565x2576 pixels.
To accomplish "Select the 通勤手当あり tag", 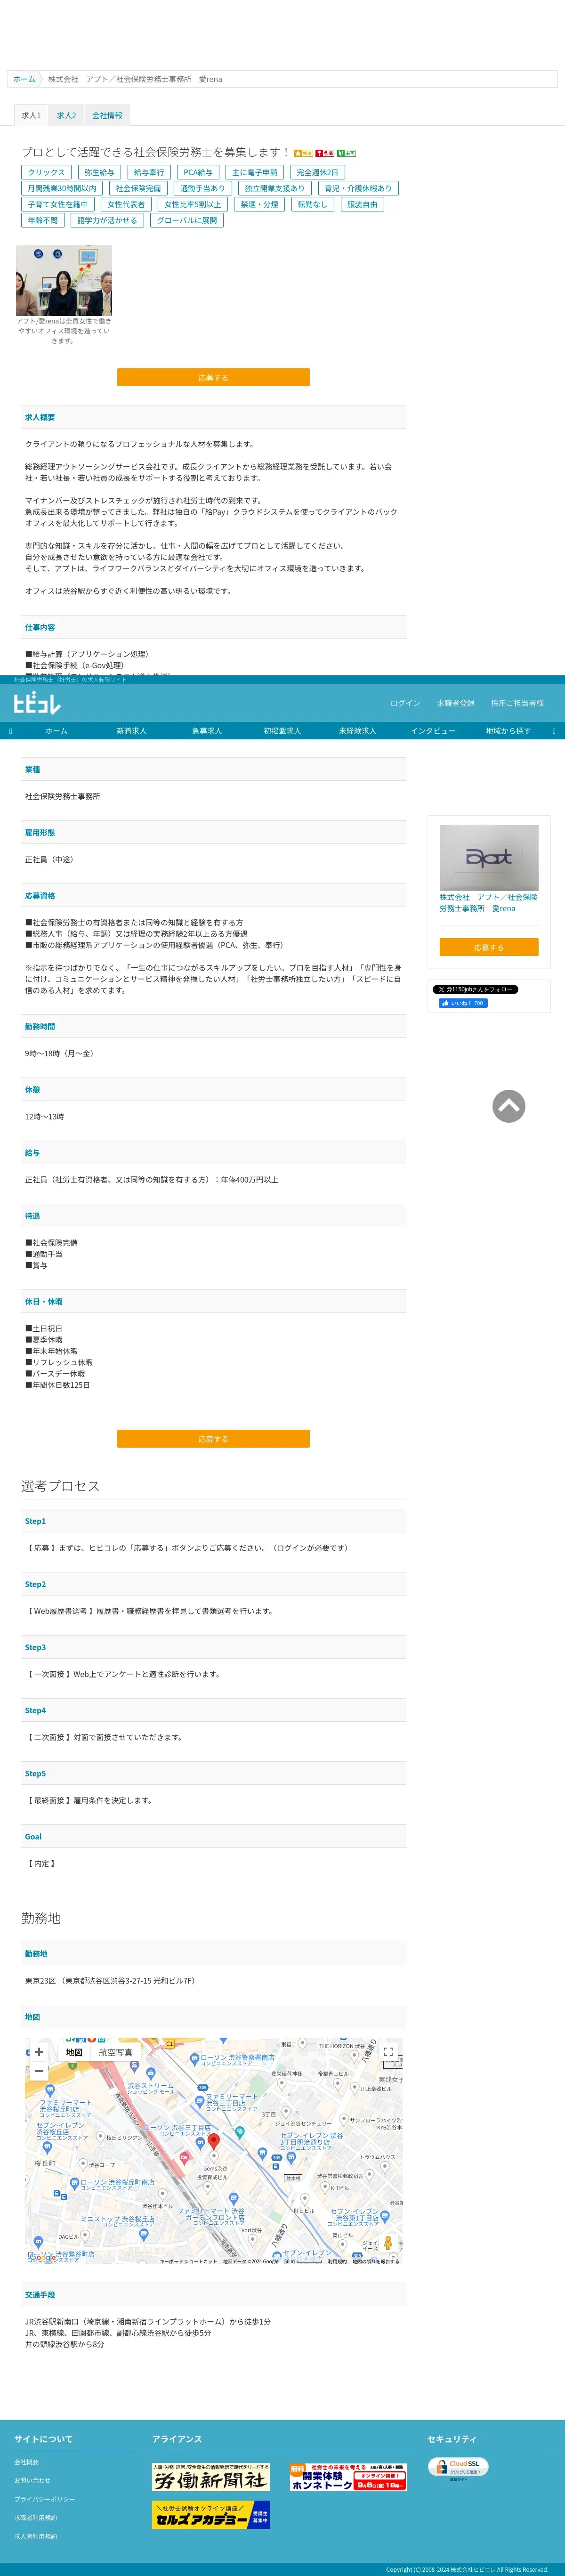I will pyautogui.click(x=203, y=188).
